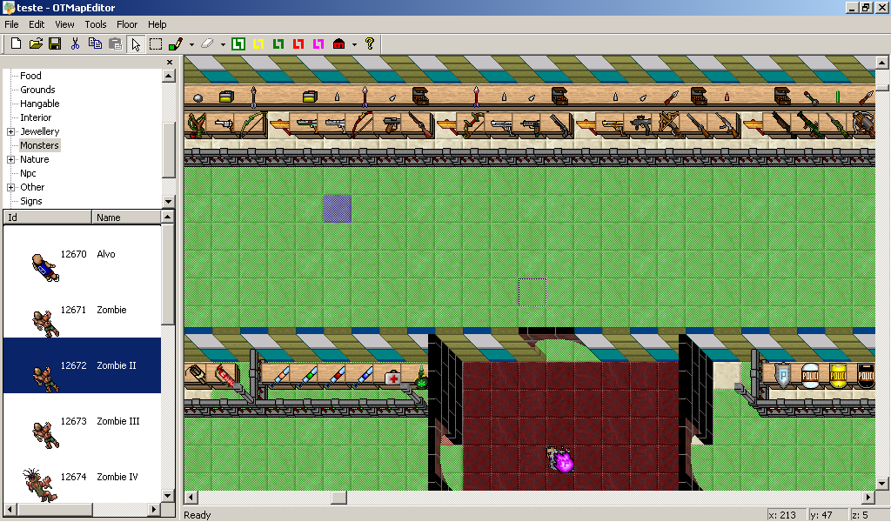Choose the dashed rectangle selection tool
891x522 pixels.
pyautogui.click(x=155, y=43)
